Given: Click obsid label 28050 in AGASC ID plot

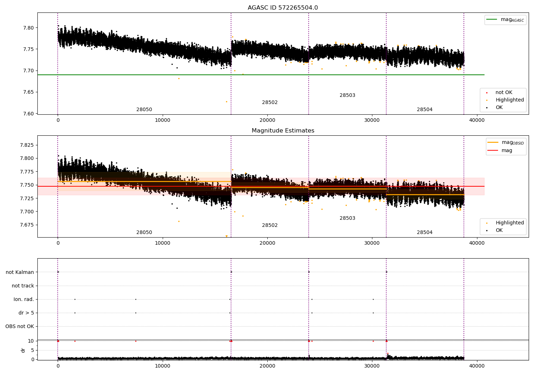Looking at the screenshot, I should [x=144, y=110].
